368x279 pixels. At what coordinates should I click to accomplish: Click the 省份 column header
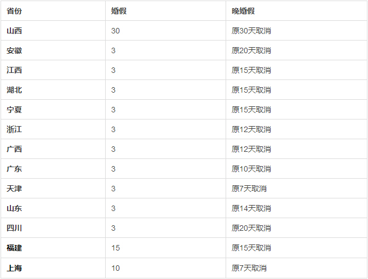tap(14, 11)
